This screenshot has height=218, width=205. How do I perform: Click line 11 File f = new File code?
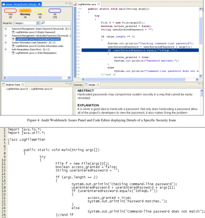tap(123, 23)
